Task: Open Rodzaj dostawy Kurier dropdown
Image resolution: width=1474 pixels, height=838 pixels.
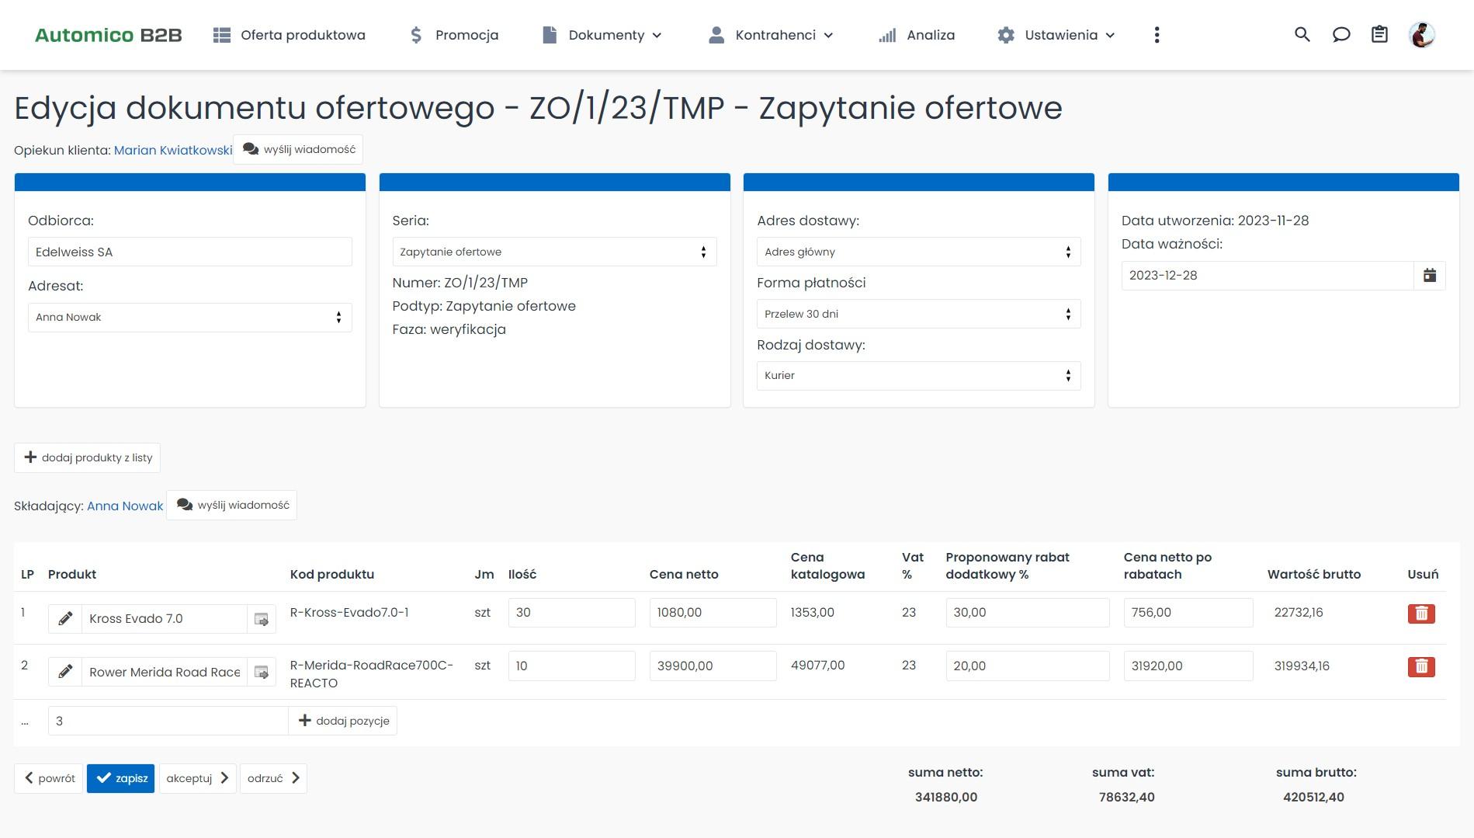Action: [917, 376]
